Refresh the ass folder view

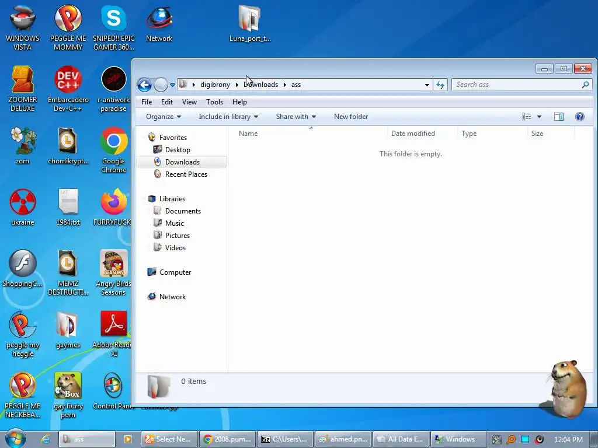(440, 85)
